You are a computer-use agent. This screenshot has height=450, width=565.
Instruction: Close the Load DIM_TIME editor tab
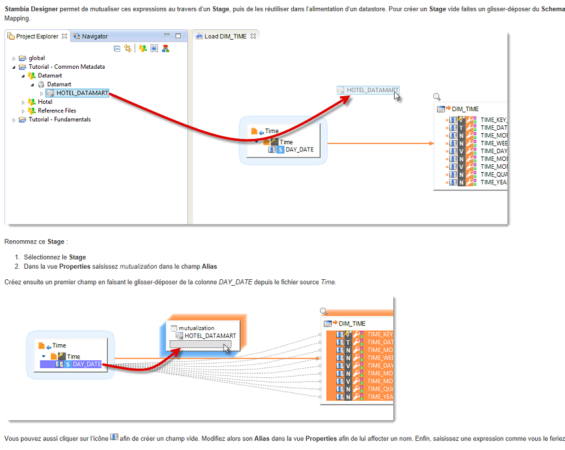point(254,36)
